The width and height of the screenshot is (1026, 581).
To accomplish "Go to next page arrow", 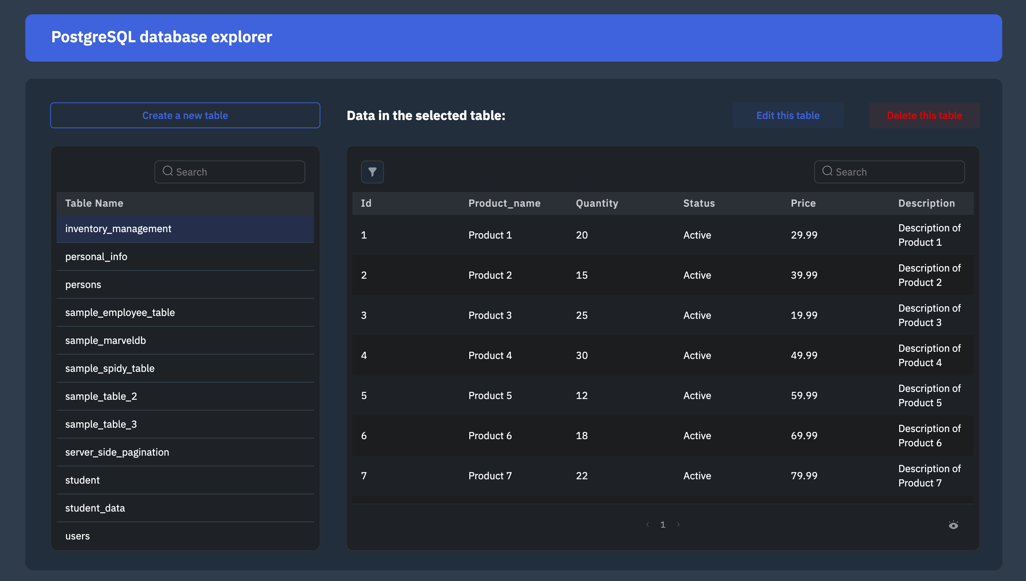I will (x=678, y=524).
